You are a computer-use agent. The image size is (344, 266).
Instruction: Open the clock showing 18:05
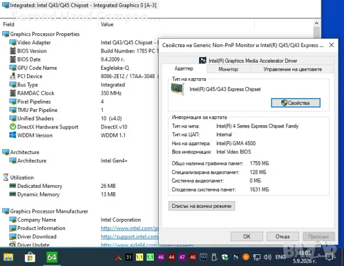coord(305,257)
